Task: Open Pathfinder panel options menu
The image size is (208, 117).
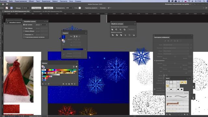Action: 135,24
